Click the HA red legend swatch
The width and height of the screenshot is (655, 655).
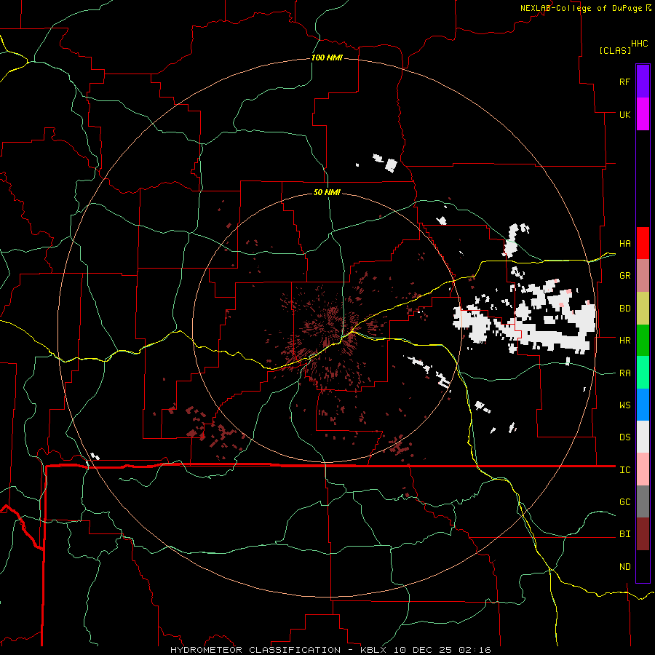pyautogui.click(x=643, y=243)
